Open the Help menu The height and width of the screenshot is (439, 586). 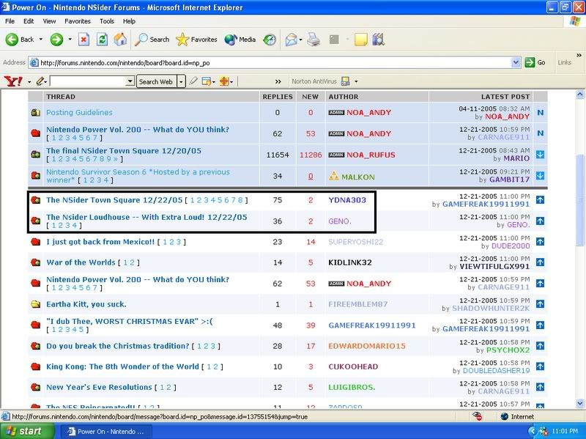(x=129, y=21)
